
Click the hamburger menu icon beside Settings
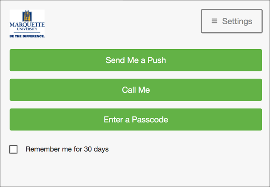click(x=214, y=21)
